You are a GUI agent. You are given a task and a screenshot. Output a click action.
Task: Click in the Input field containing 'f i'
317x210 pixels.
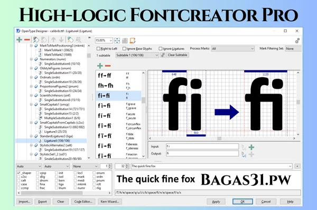click(202, 147)
